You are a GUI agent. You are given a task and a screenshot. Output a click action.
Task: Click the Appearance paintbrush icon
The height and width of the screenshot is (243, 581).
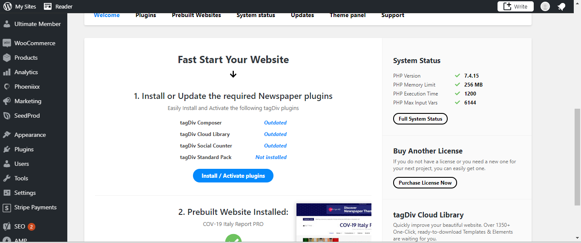(7, 135)
